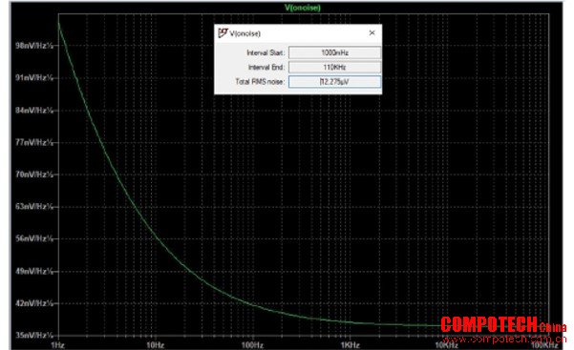Click the 91nV/Hz½ y-axis label

[x=34, y=78]
